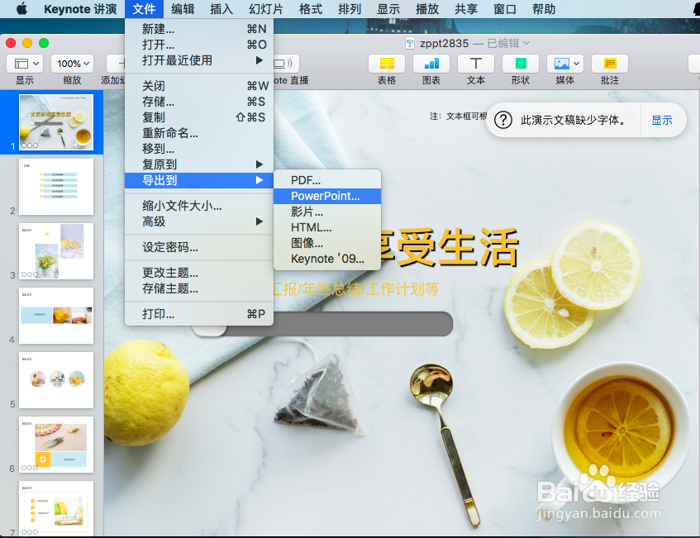Open the 显示 view options icon
The height and width of the screenshot is (538, 700).
tap(25, 64)
